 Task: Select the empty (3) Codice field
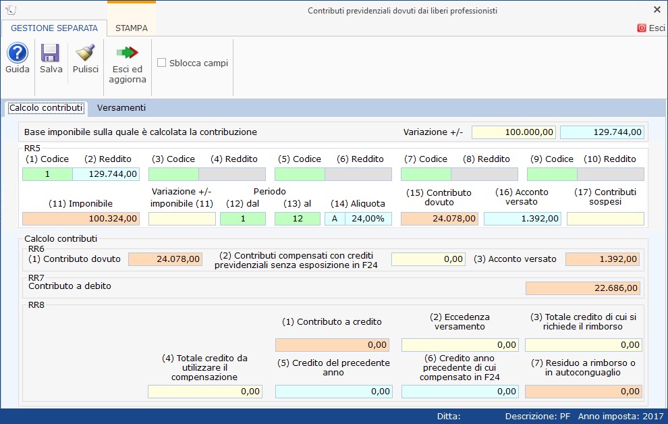pos(173,174)
